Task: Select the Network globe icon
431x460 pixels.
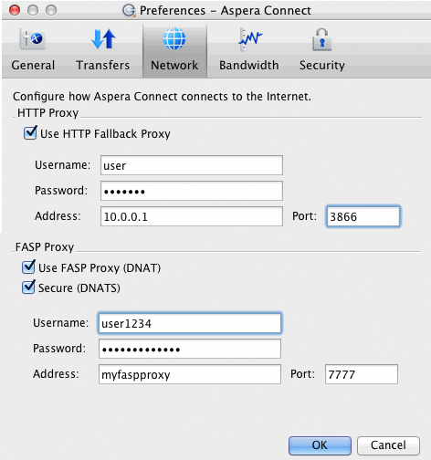Action: 174,38
